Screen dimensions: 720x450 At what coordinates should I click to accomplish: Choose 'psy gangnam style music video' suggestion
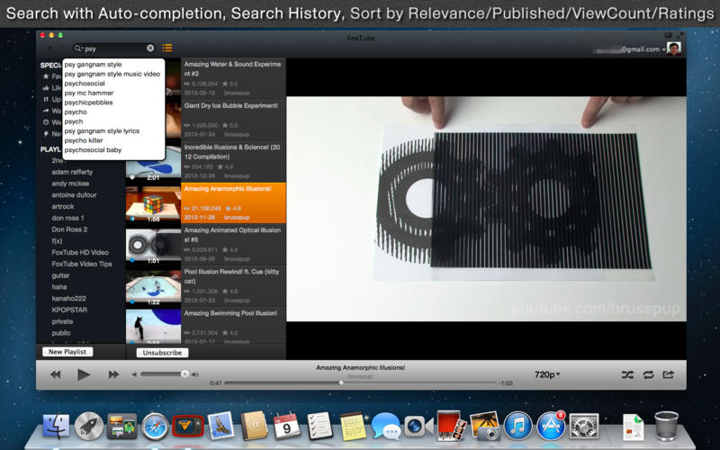[113, 74]
